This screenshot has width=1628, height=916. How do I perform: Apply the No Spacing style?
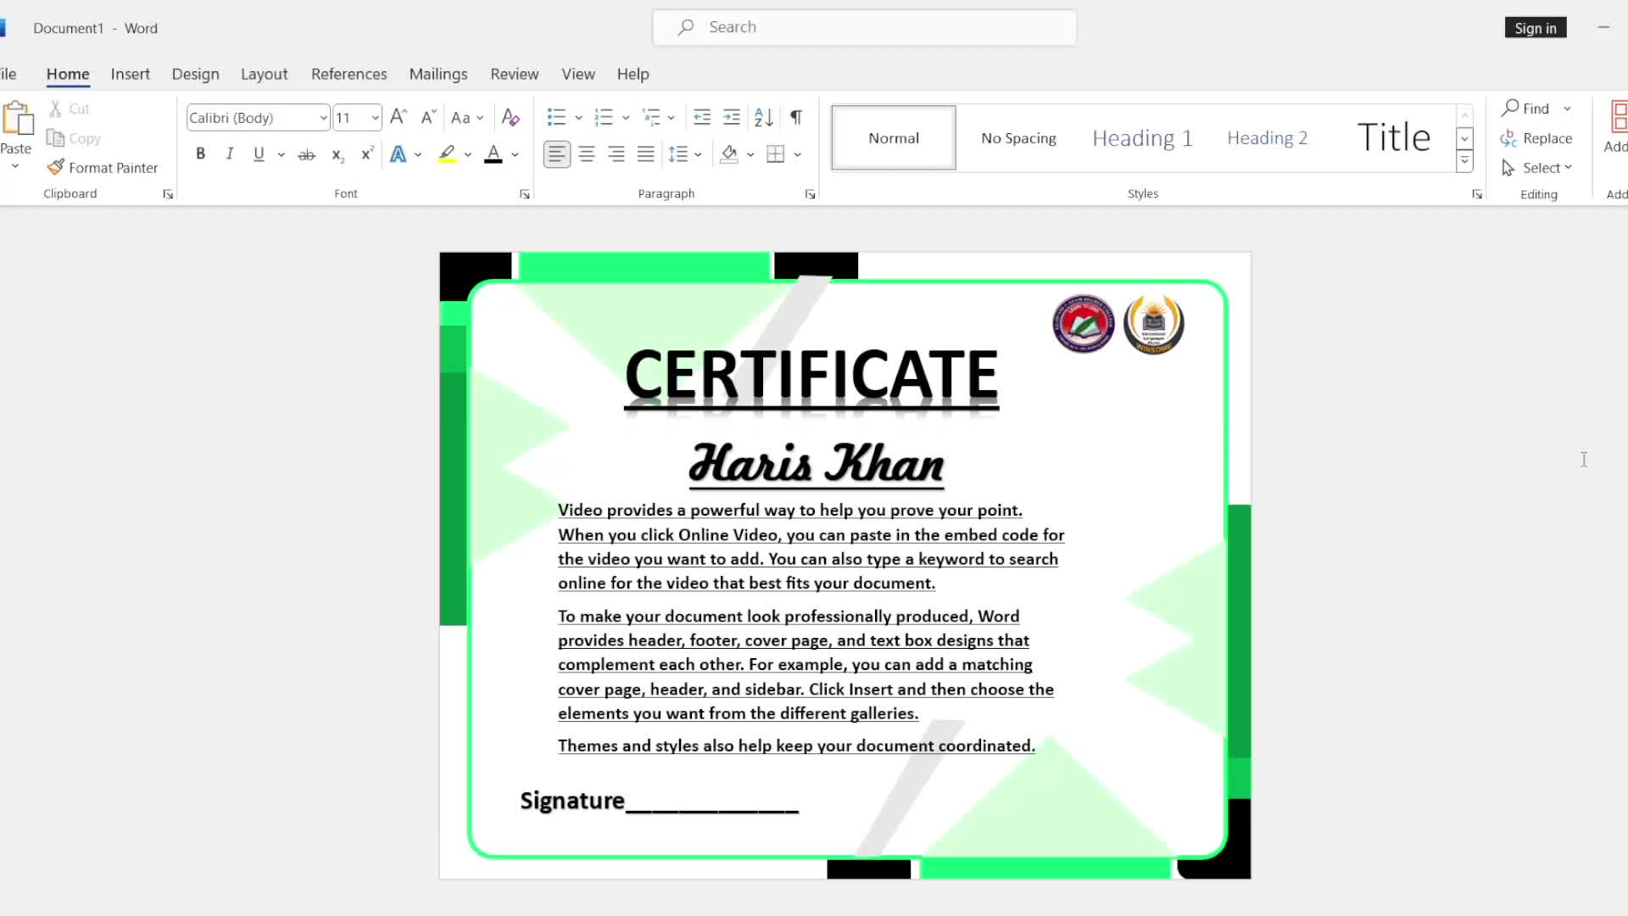pos(1018,138)
